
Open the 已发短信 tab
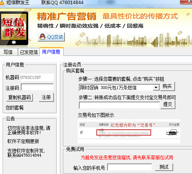click(29, 52)
